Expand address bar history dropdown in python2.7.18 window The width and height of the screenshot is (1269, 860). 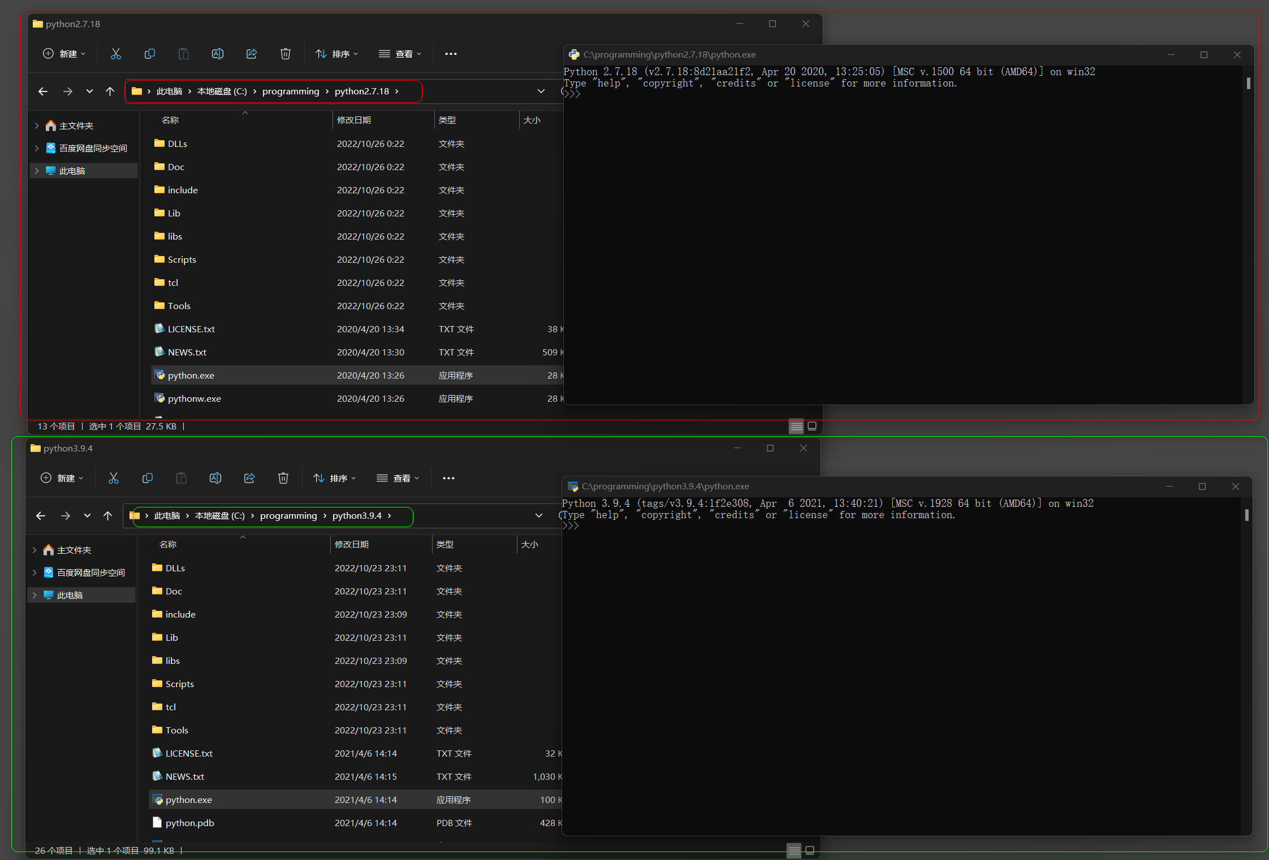click(x=541, y=91)
